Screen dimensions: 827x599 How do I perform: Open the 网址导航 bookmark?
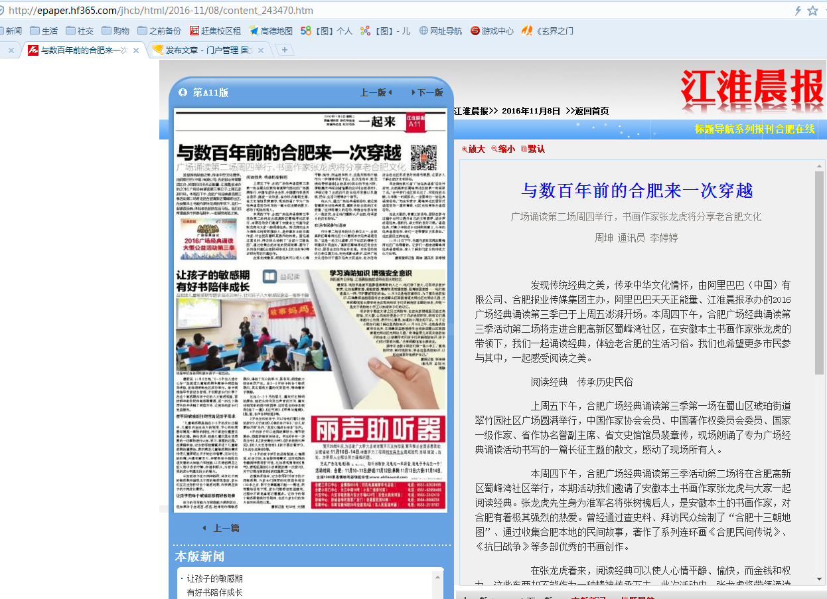(x=439, y=31)
